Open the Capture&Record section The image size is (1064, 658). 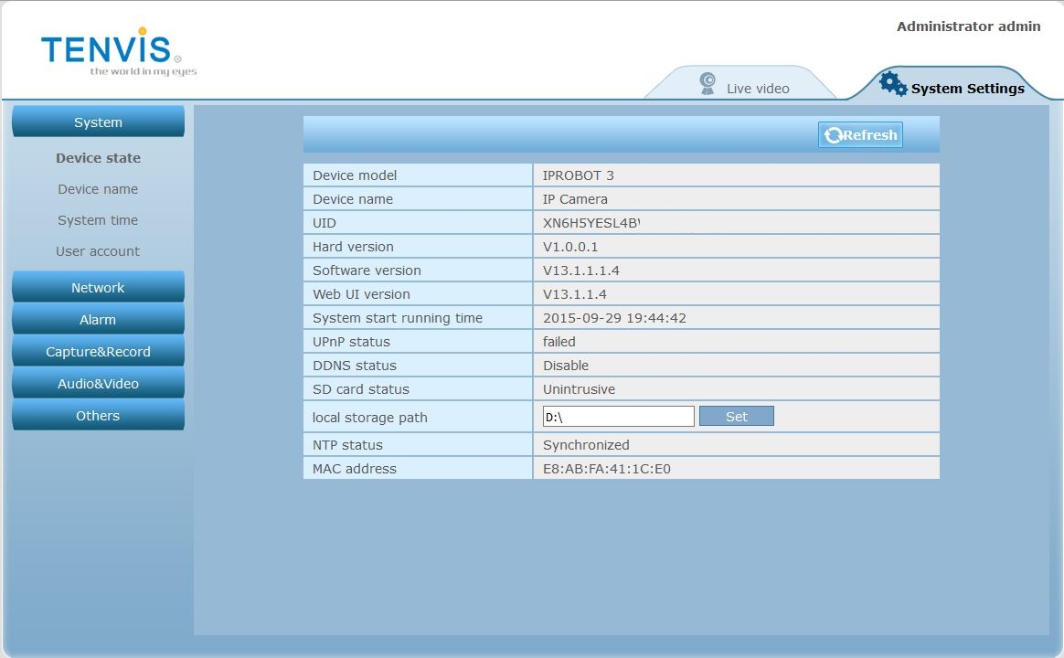coord(98,352)
